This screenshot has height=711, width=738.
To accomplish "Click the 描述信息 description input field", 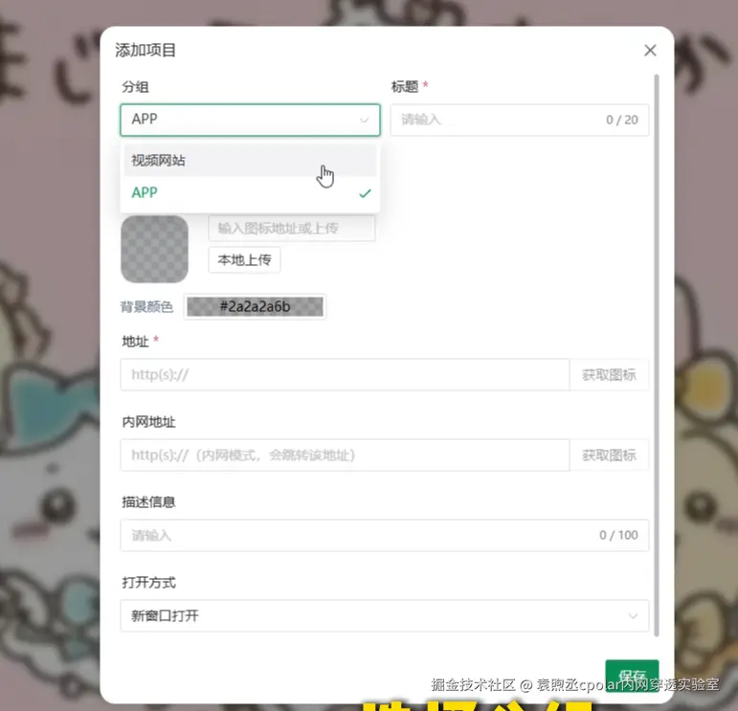I will (385, 535).
